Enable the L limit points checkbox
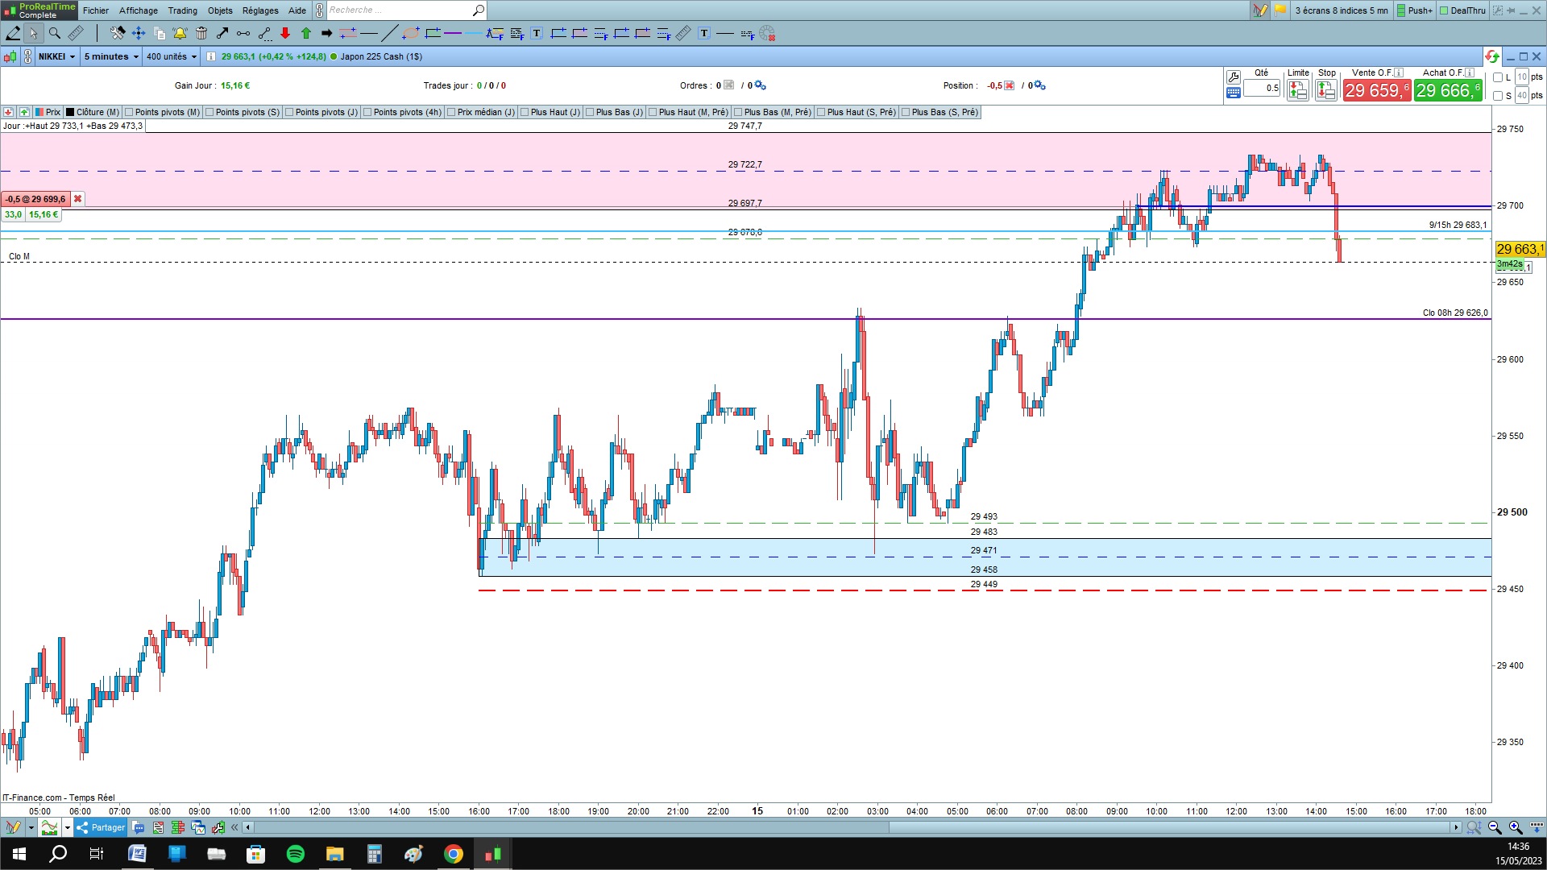This screenshot has height=870, width=1547. [1498, 77]
